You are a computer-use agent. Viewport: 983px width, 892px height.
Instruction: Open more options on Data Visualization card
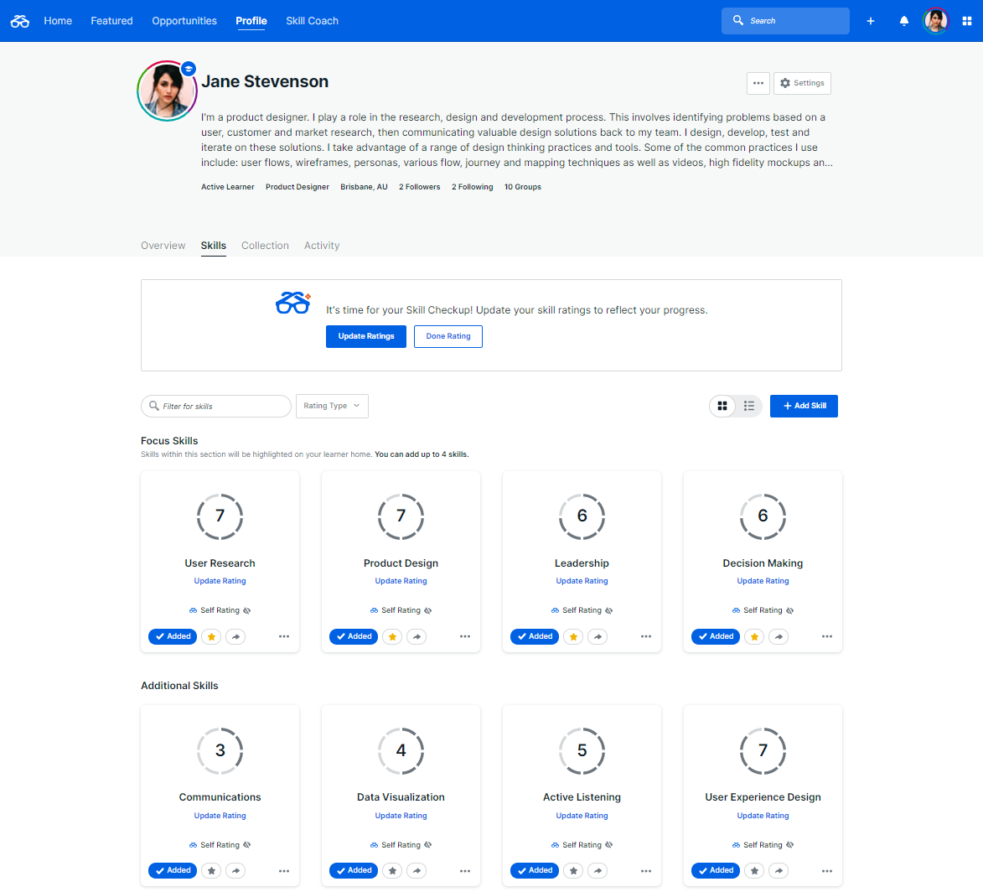coord(465,870)
